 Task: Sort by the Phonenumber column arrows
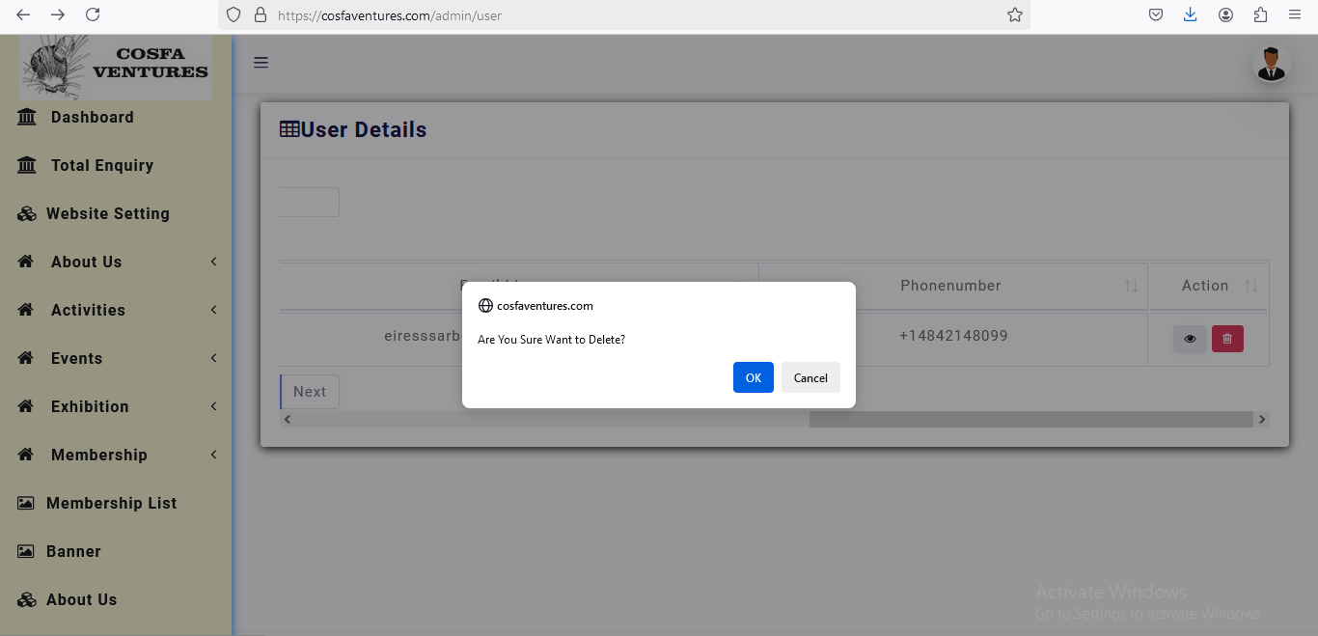[1131, 287]
